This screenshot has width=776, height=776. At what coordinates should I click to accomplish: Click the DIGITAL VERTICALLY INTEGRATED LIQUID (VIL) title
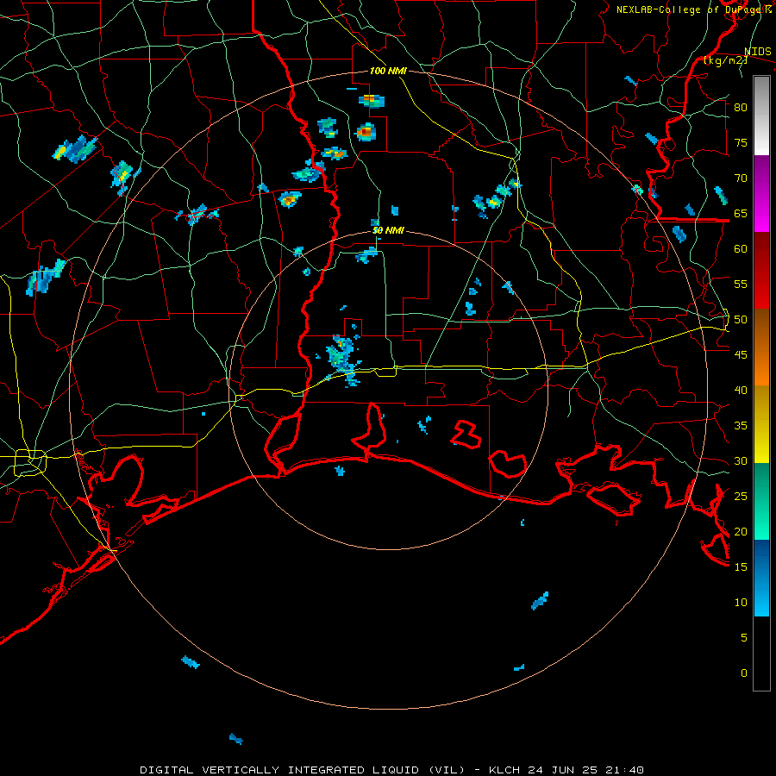(303, 770)
